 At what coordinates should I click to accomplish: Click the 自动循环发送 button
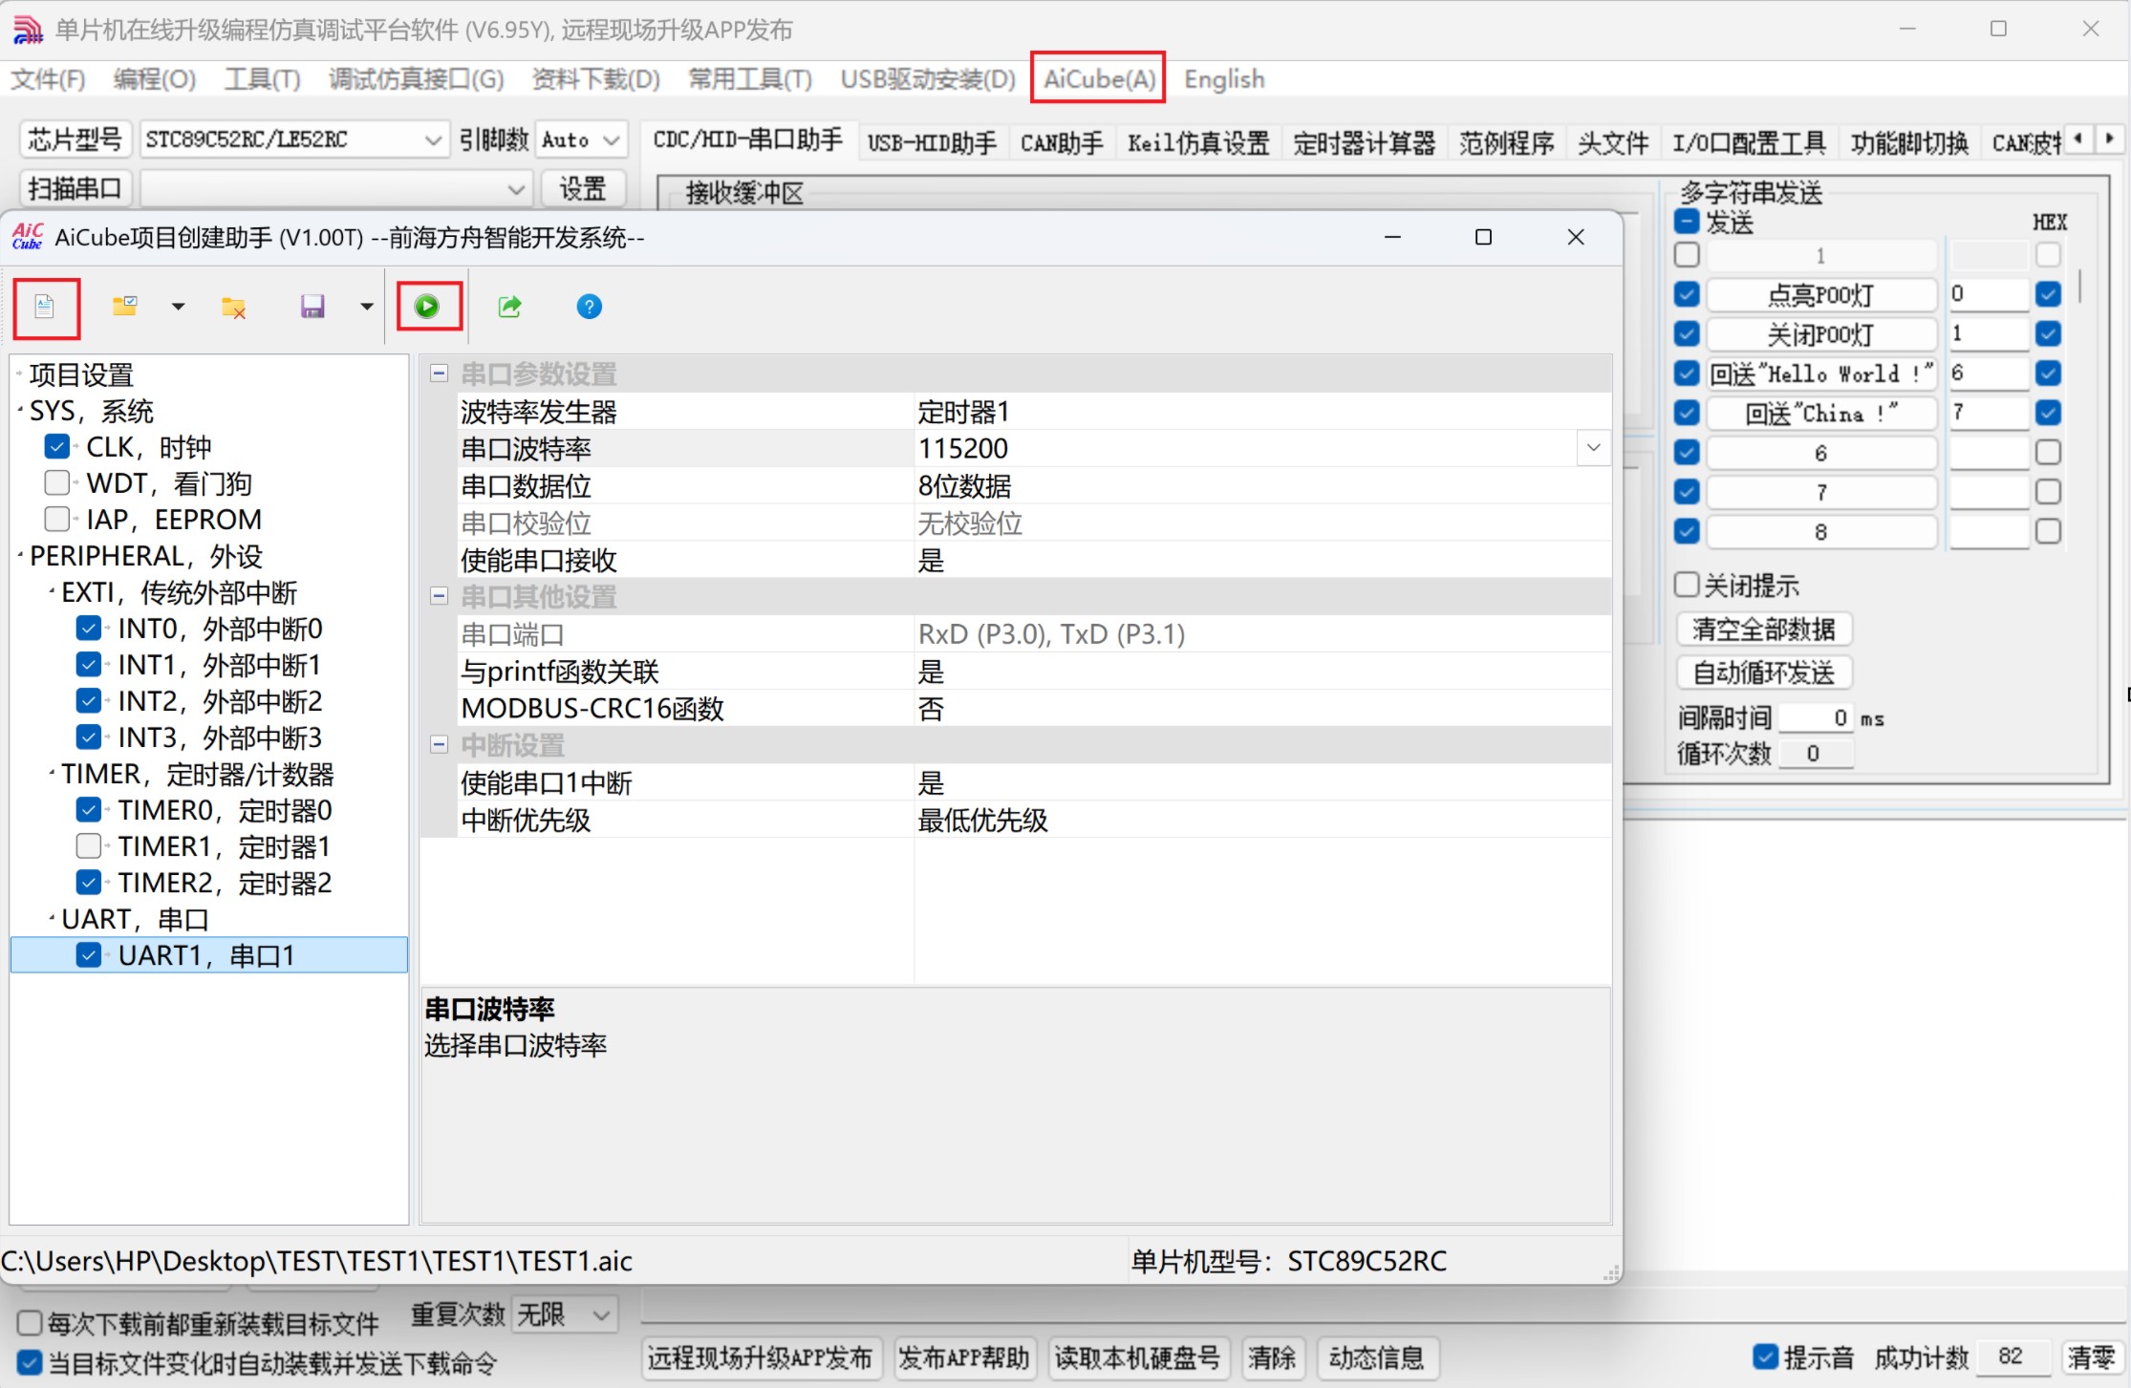1764,673
